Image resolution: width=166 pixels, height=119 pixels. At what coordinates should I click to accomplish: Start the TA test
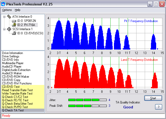pos(153,98)
